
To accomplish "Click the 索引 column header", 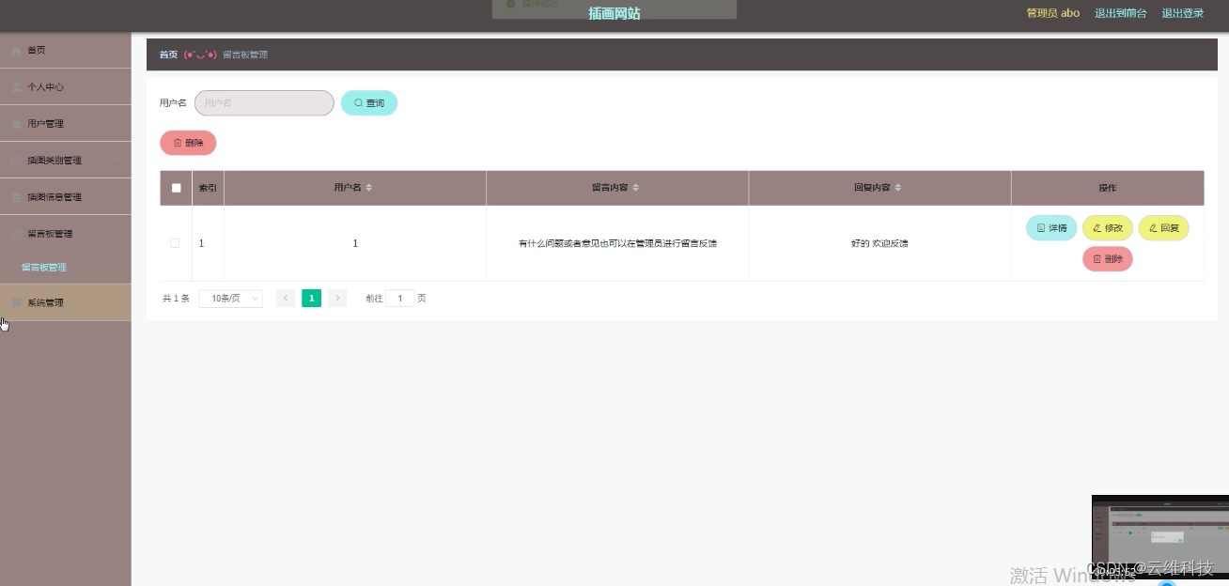I will [x=208, y=188].
